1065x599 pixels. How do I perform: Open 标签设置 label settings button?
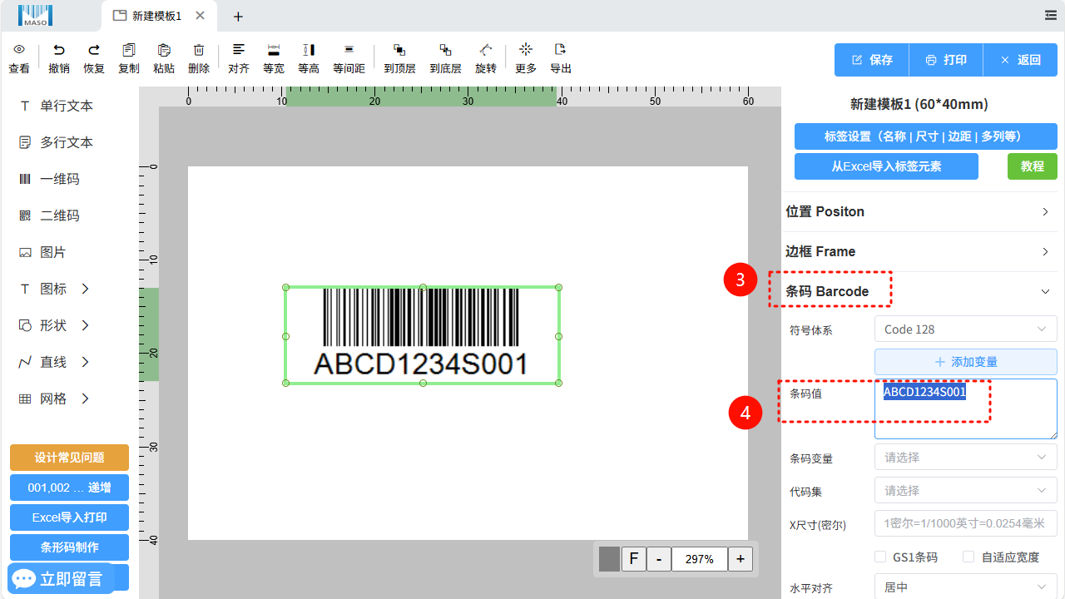pyautogui.click(x=926, y=136)
